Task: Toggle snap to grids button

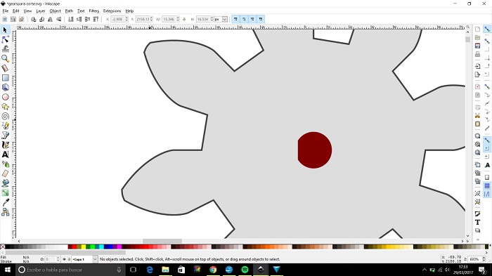Action: 487,185
